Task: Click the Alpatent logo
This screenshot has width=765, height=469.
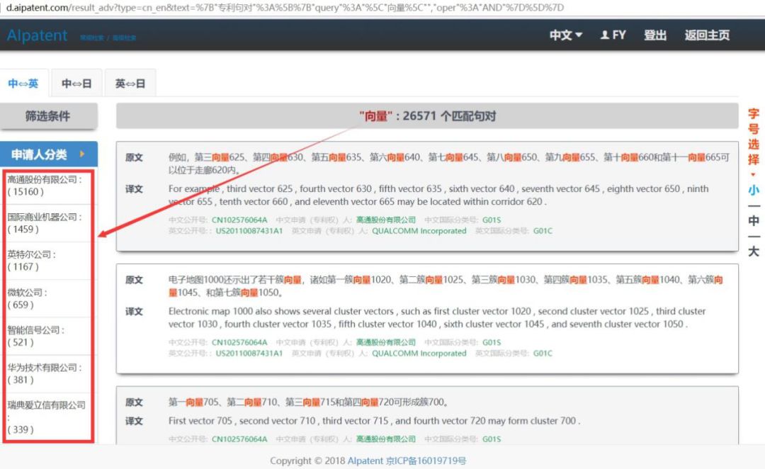Action: click(x=36, y=35)
